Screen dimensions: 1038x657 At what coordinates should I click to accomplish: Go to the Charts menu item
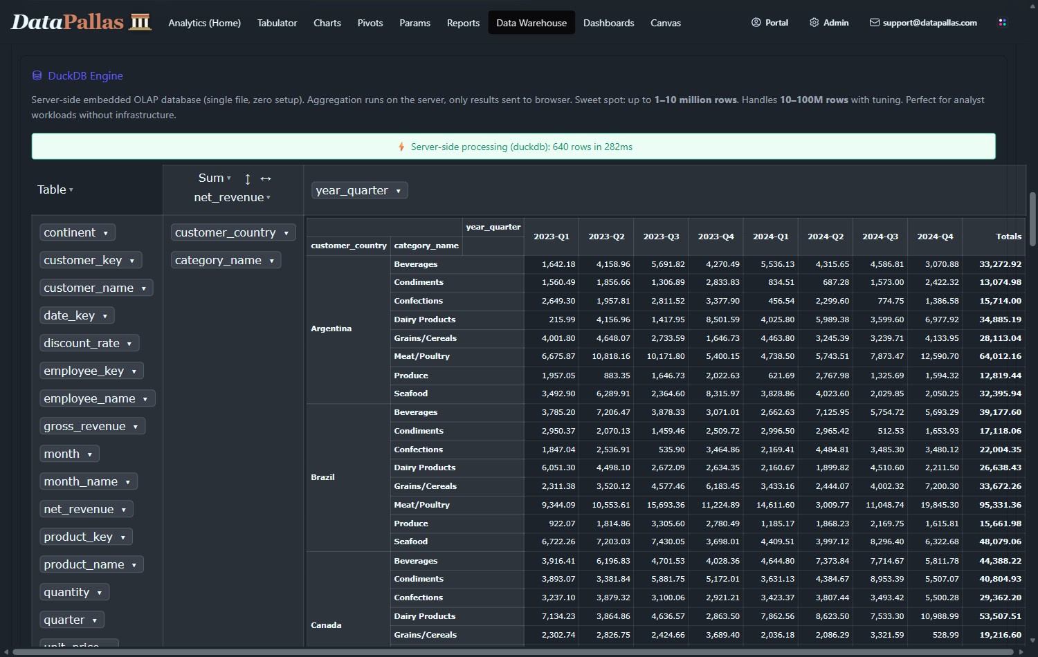pos(327,23)
